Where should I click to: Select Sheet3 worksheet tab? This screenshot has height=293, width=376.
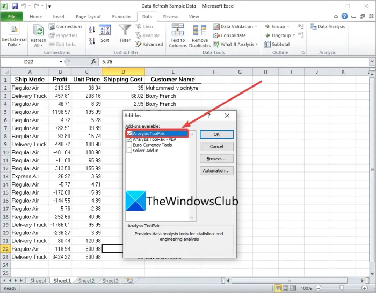coord(110,281)
